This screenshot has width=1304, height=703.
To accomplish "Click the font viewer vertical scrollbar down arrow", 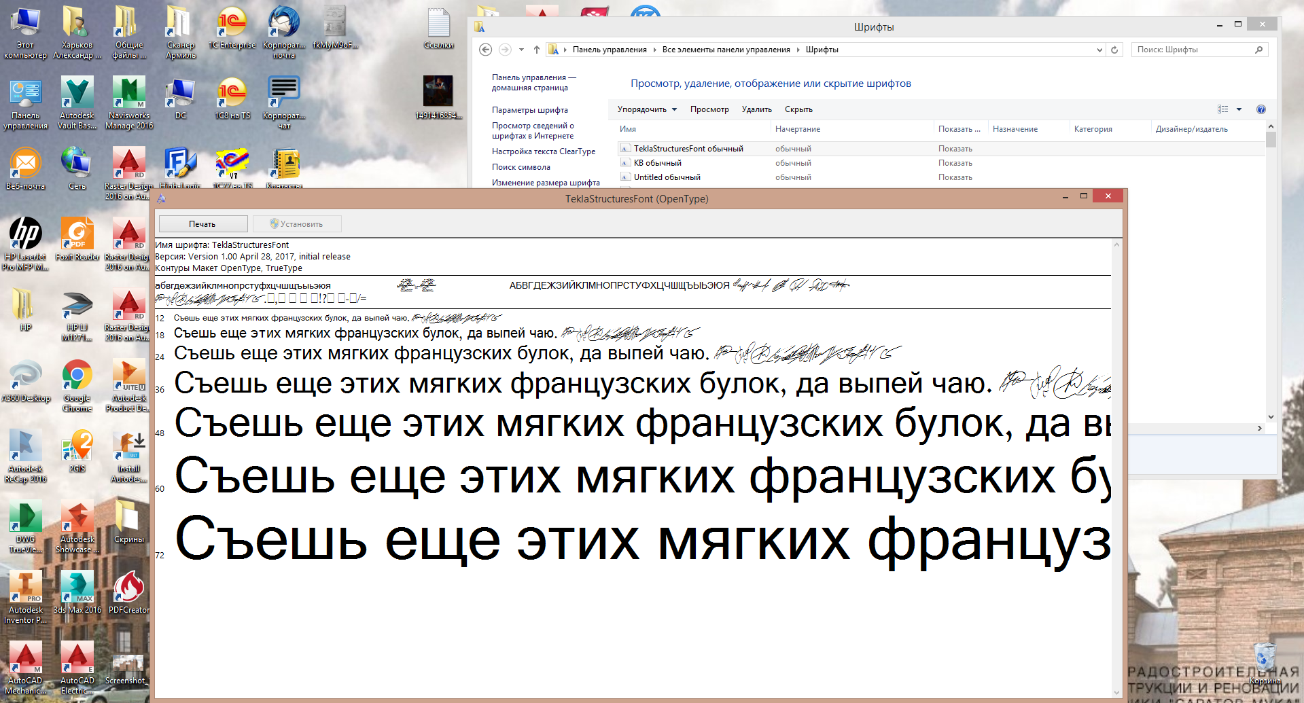I will pos(1116,692).
